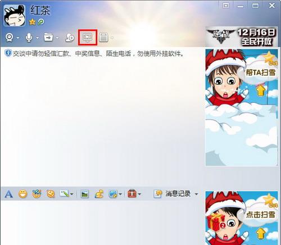Click the green icon beside the star

[x=41, y=22]
